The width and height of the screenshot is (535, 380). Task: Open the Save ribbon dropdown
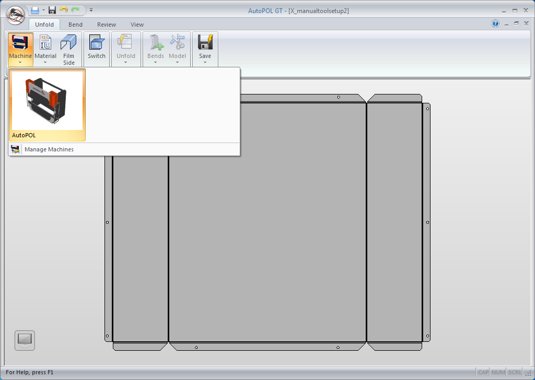coord(205,50)
